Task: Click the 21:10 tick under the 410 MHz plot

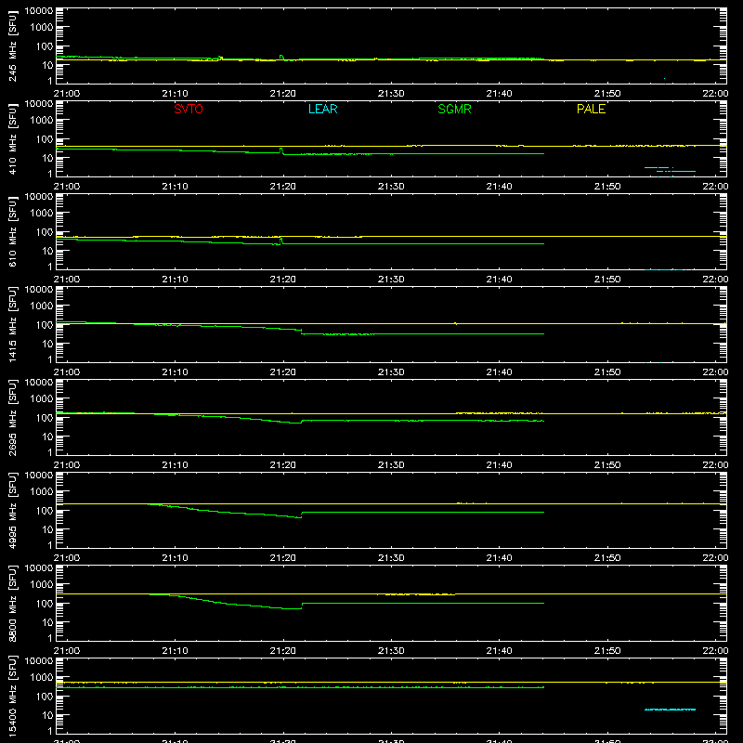Action: tap(175, 187)
